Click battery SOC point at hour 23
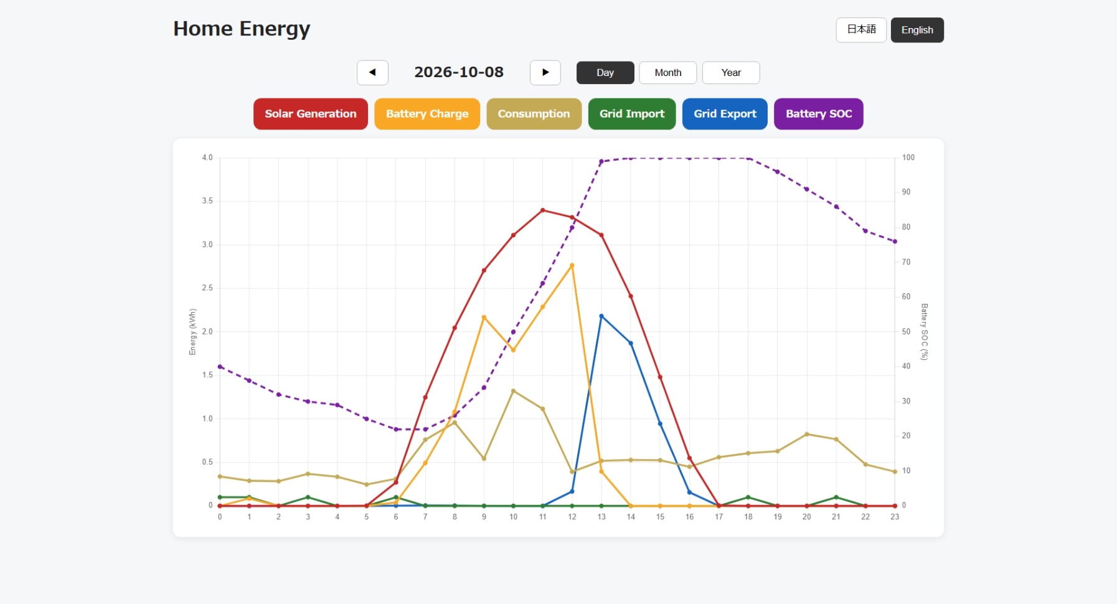1117x604 pixels. pyautogui.click(x=895, y=242)
